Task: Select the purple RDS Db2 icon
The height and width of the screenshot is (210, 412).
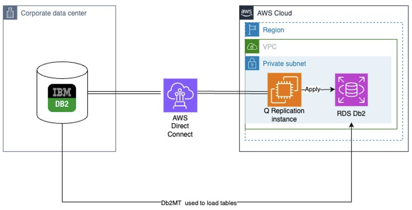Action: [x=351, y=89]
